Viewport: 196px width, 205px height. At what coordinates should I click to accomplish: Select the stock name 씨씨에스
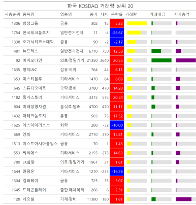[x=30, y=153]
